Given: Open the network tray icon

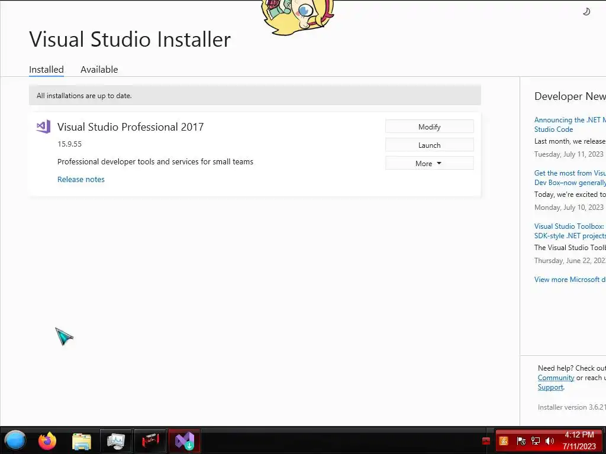Looking at the screenshot, I should click(535, 441).
